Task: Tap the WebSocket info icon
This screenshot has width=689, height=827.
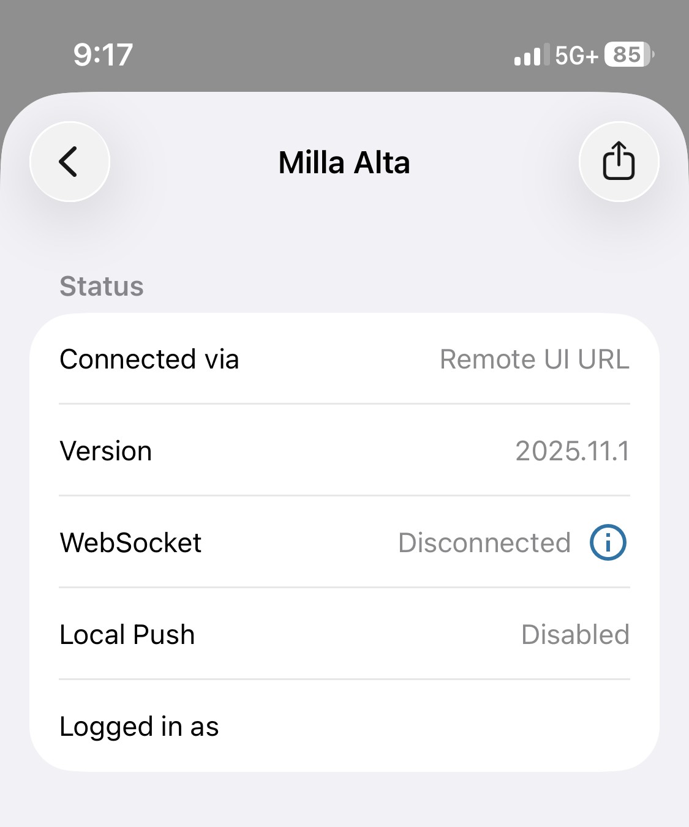Action: click(608, 542)
